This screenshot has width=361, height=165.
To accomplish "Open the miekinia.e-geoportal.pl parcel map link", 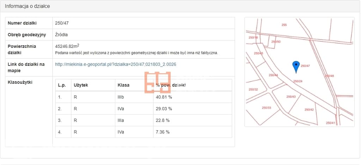I will [116, 64].
